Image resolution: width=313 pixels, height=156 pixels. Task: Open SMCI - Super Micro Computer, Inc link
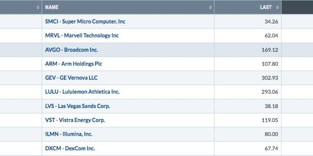pyautogui.click(x=85, y=21)
